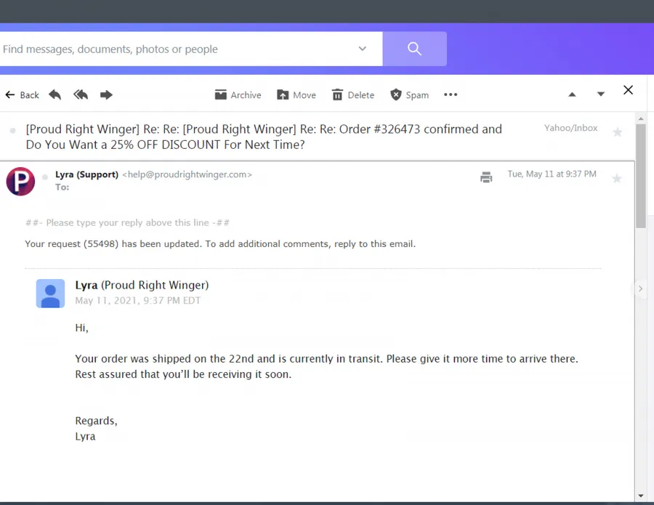Click the Reply All double-arrow icon
The height and width of the screenshot is (505, 654).
(81, 95)
